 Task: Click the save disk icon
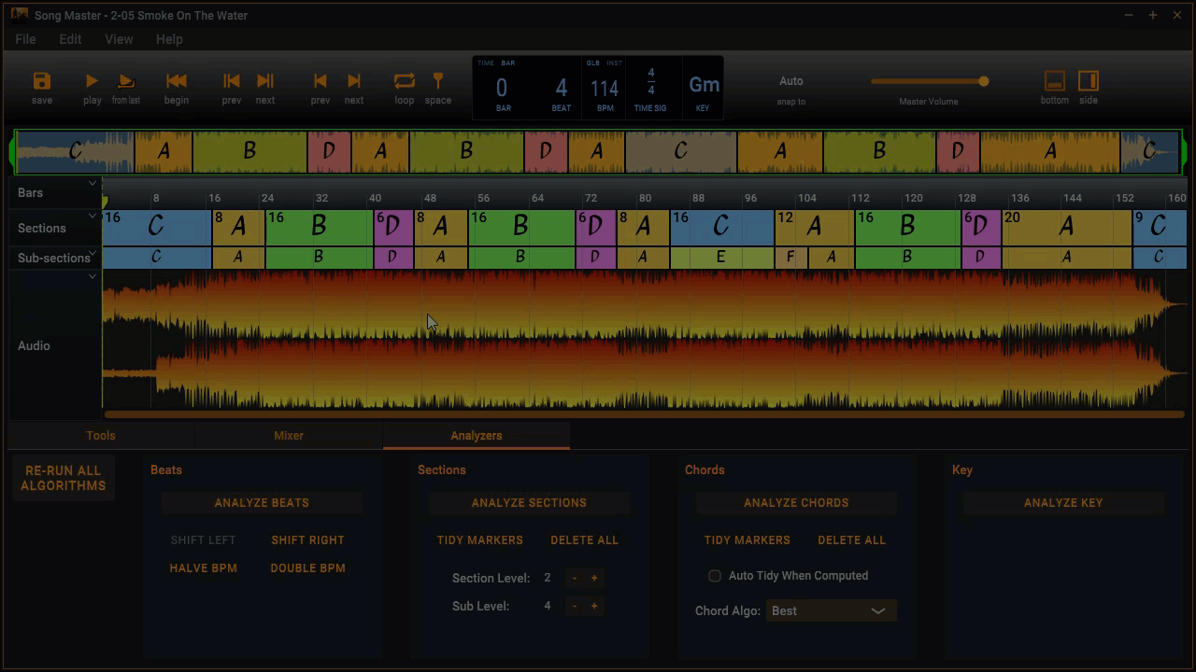[41, 82]
